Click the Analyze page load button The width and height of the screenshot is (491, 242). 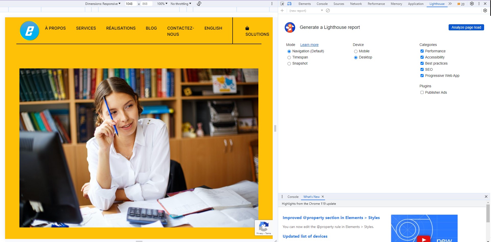point(466,27)
